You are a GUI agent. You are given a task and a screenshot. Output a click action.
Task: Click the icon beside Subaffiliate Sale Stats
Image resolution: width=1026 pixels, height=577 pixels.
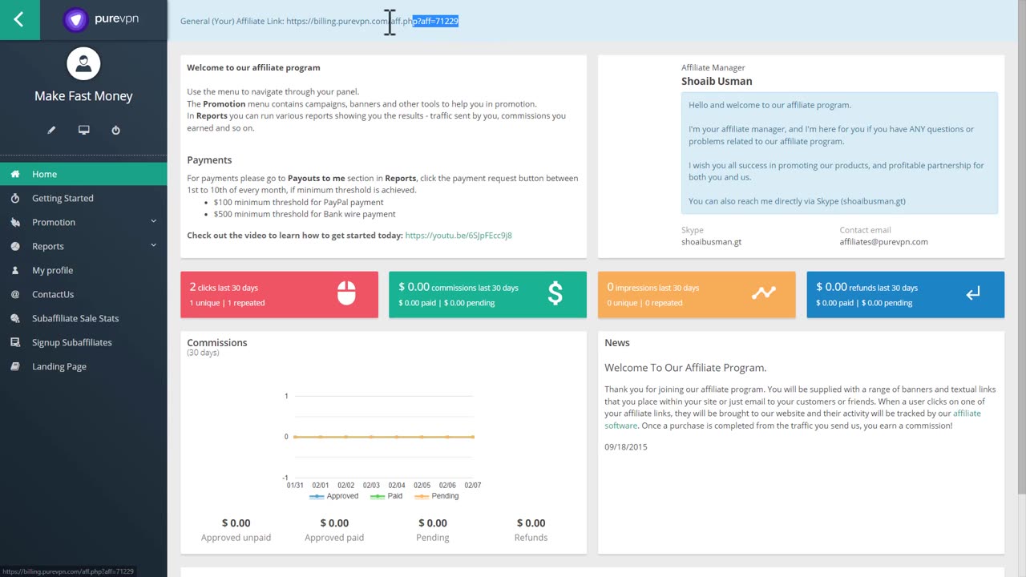coord(15,318)
